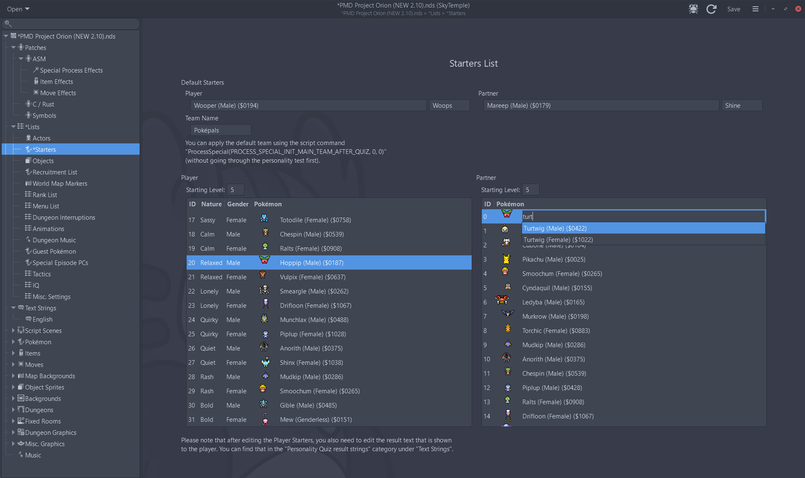The width and height of the screenshot is (805, 478).
Task: Open the Open dropdown menu
Action: (x=18, y=9)
